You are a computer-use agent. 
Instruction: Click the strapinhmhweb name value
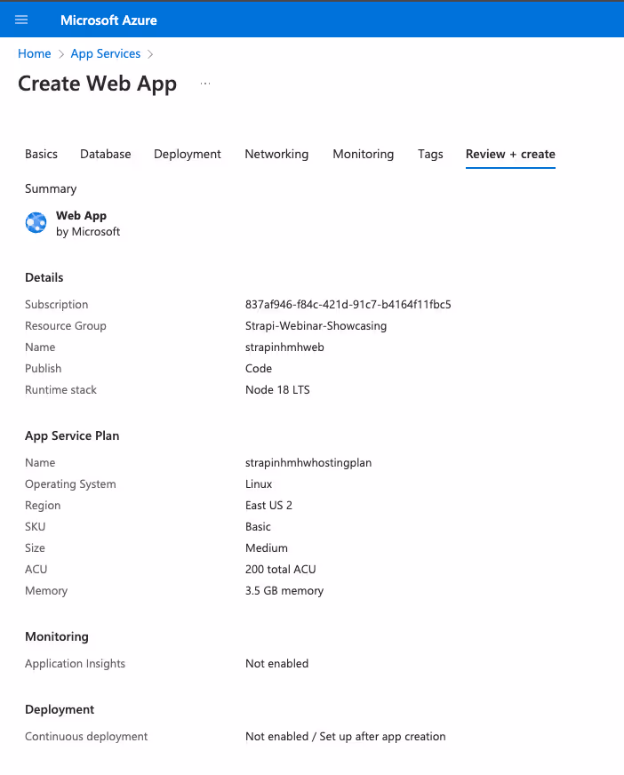click(284, 347)
